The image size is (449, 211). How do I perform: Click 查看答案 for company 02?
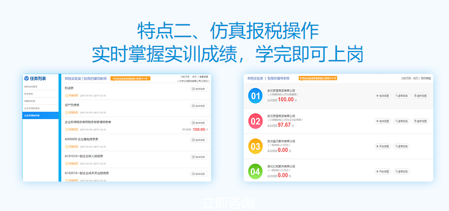[x=402, y=121]
